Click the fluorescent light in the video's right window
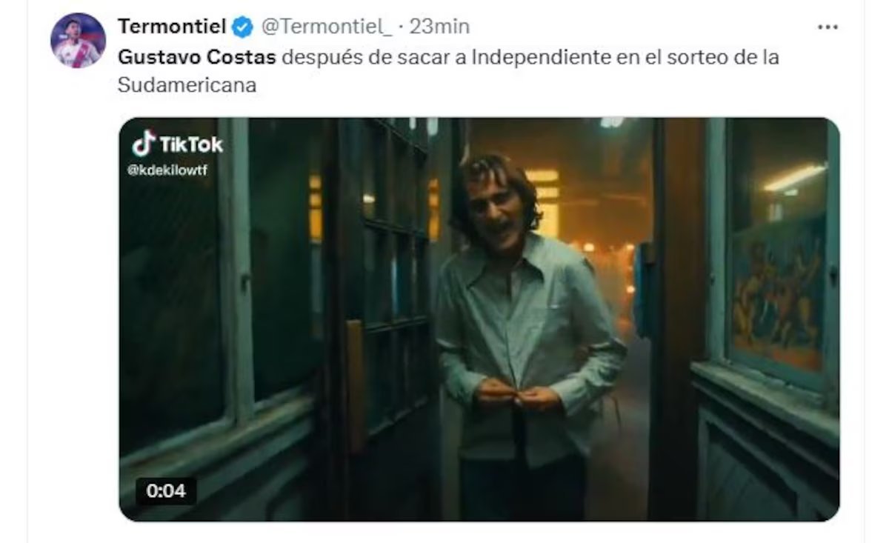Image resolution: width=889 pixels, height=543 pixels. (x=794, y=178)
